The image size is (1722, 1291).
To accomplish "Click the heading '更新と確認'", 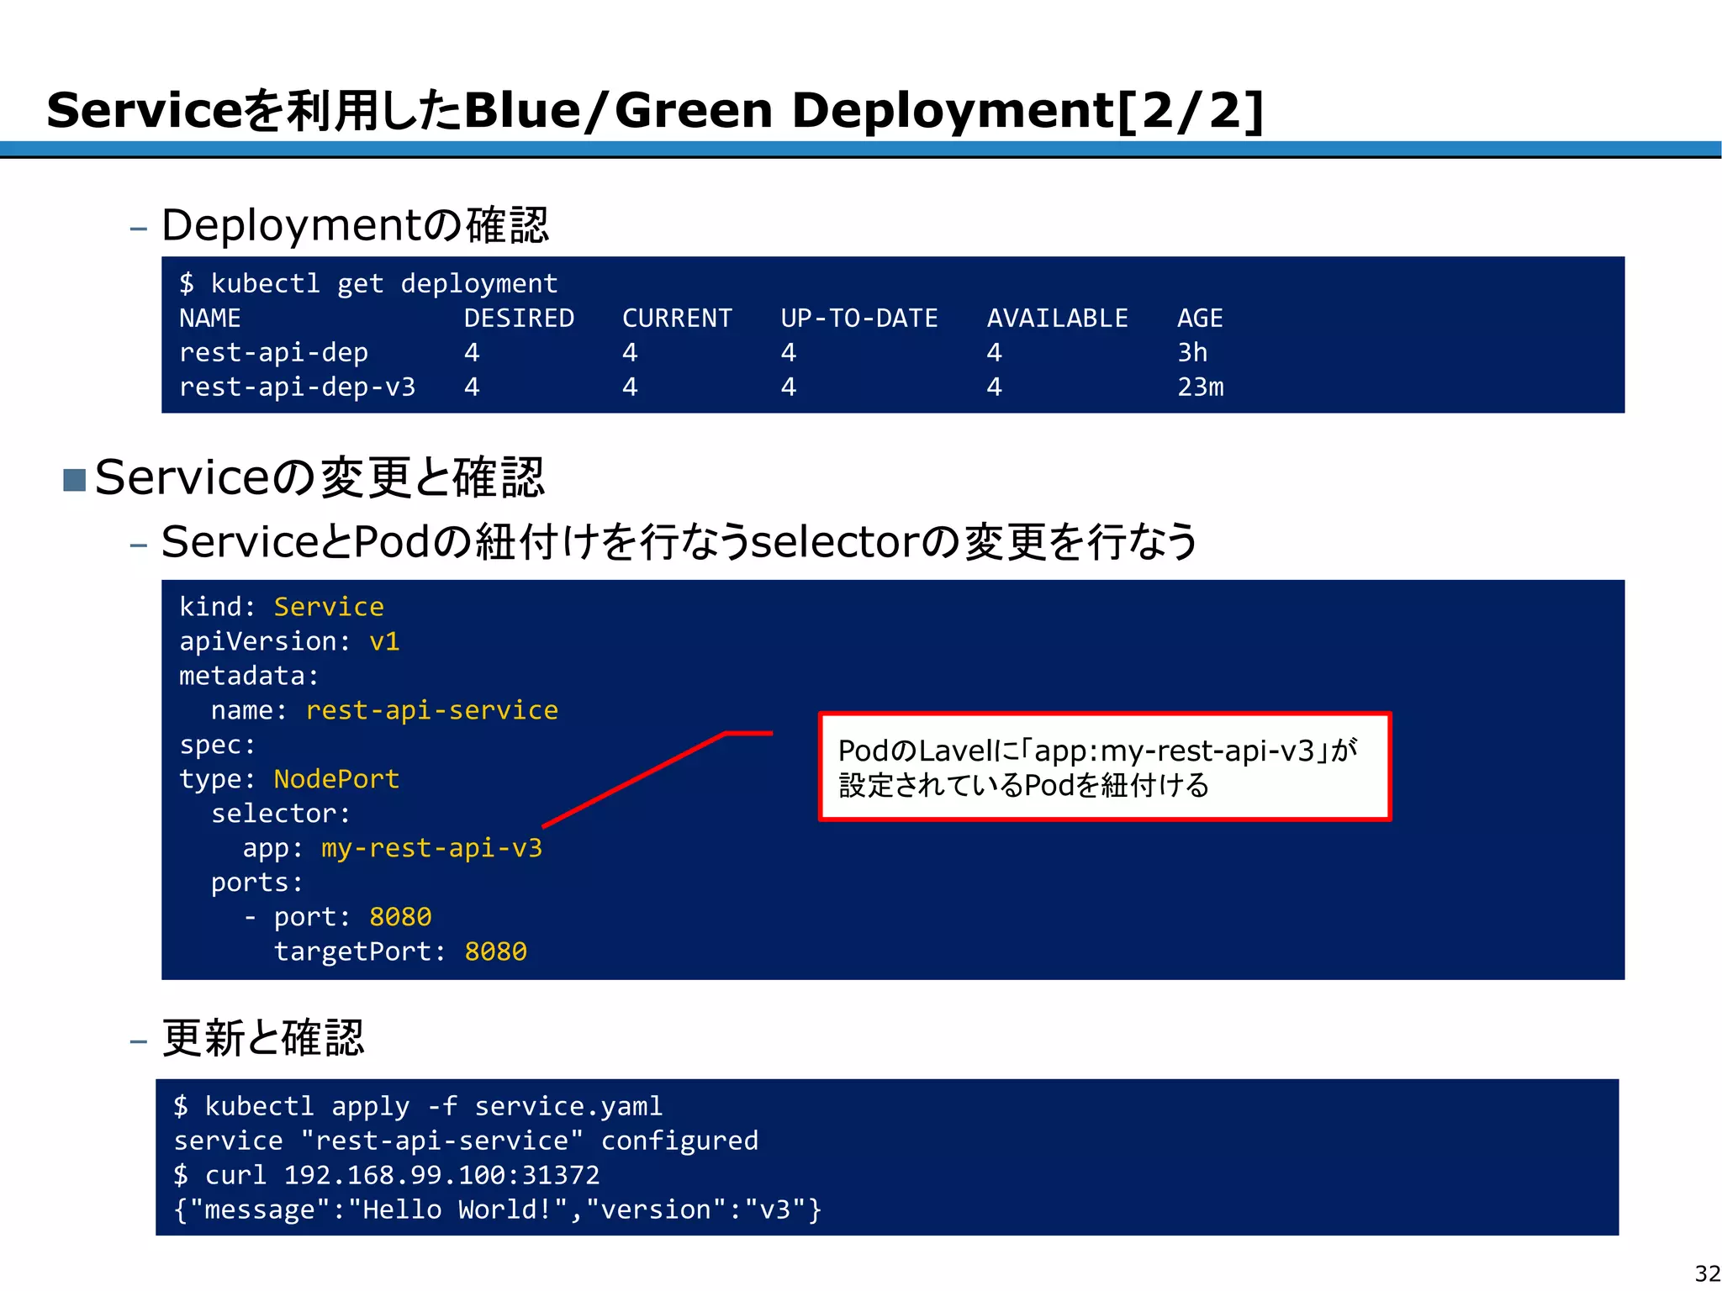I will tap(262, 1038).
